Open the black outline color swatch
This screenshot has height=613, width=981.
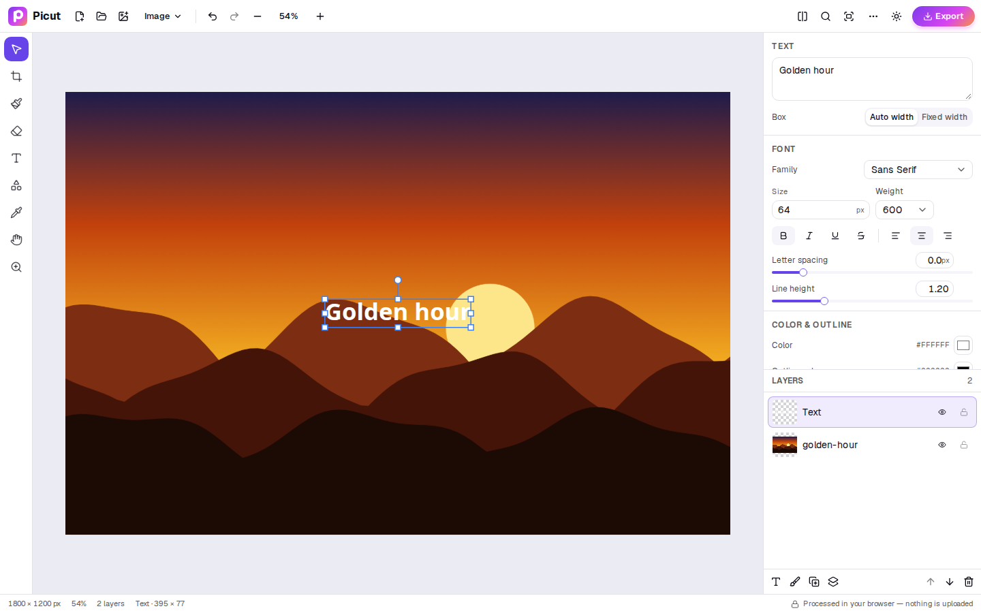963,367
